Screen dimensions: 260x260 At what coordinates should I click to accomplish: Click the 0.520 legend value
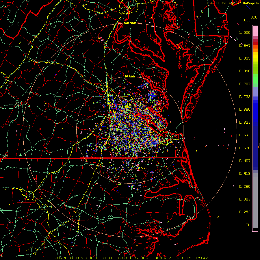[245, 148]
